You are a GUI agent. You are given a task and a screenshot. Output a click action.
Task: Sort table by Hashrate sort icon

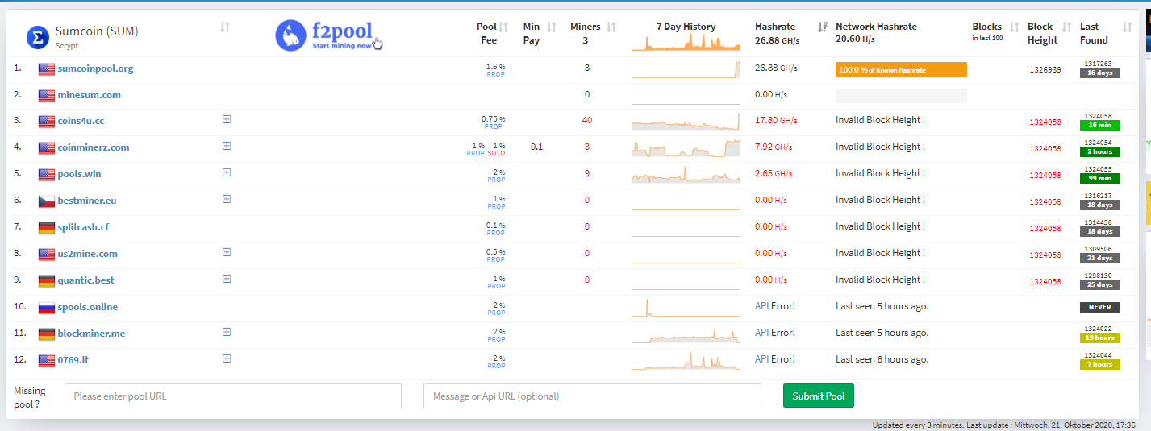point(823,27)
